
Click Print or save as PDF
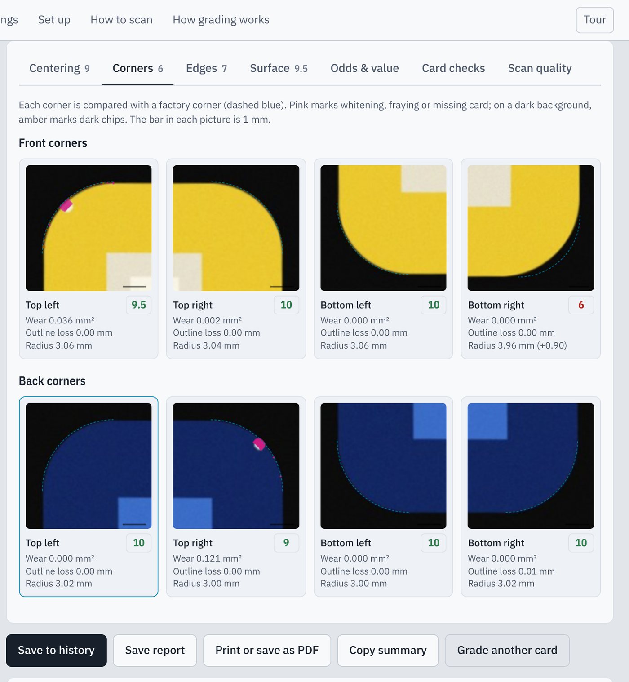[267, 650]
